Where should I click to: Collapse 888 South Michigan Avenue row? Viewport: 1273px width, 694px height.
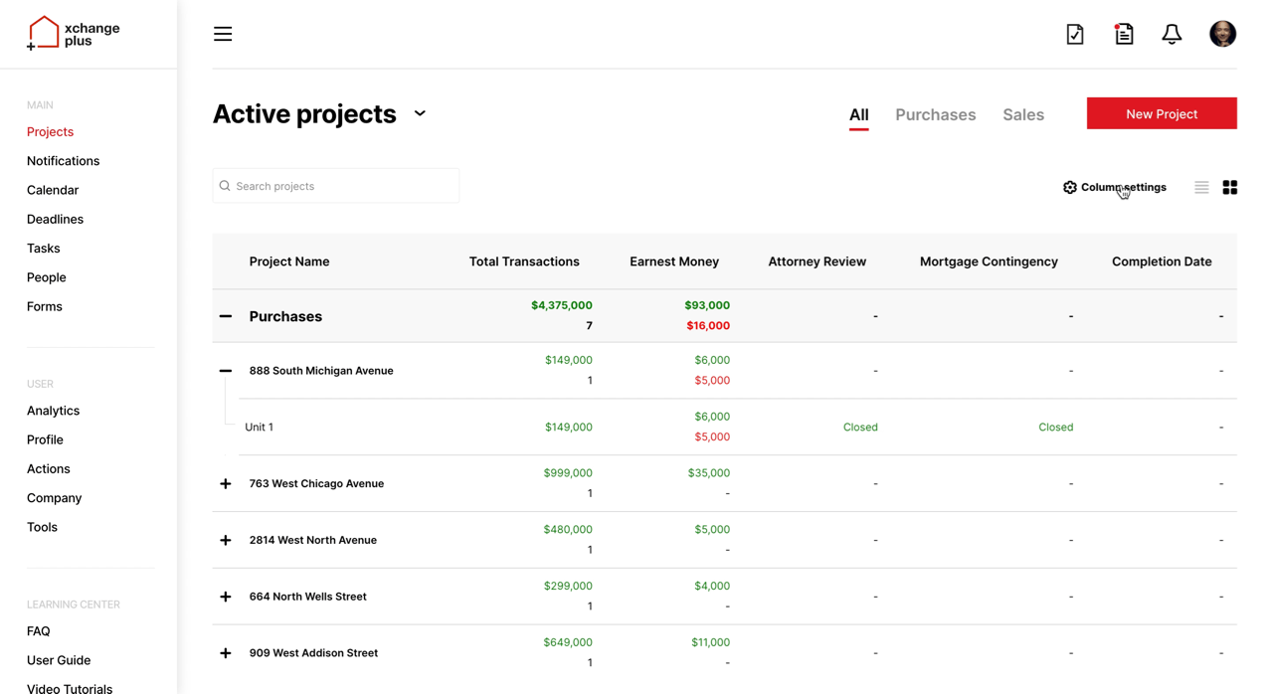(x=226, y=371)
